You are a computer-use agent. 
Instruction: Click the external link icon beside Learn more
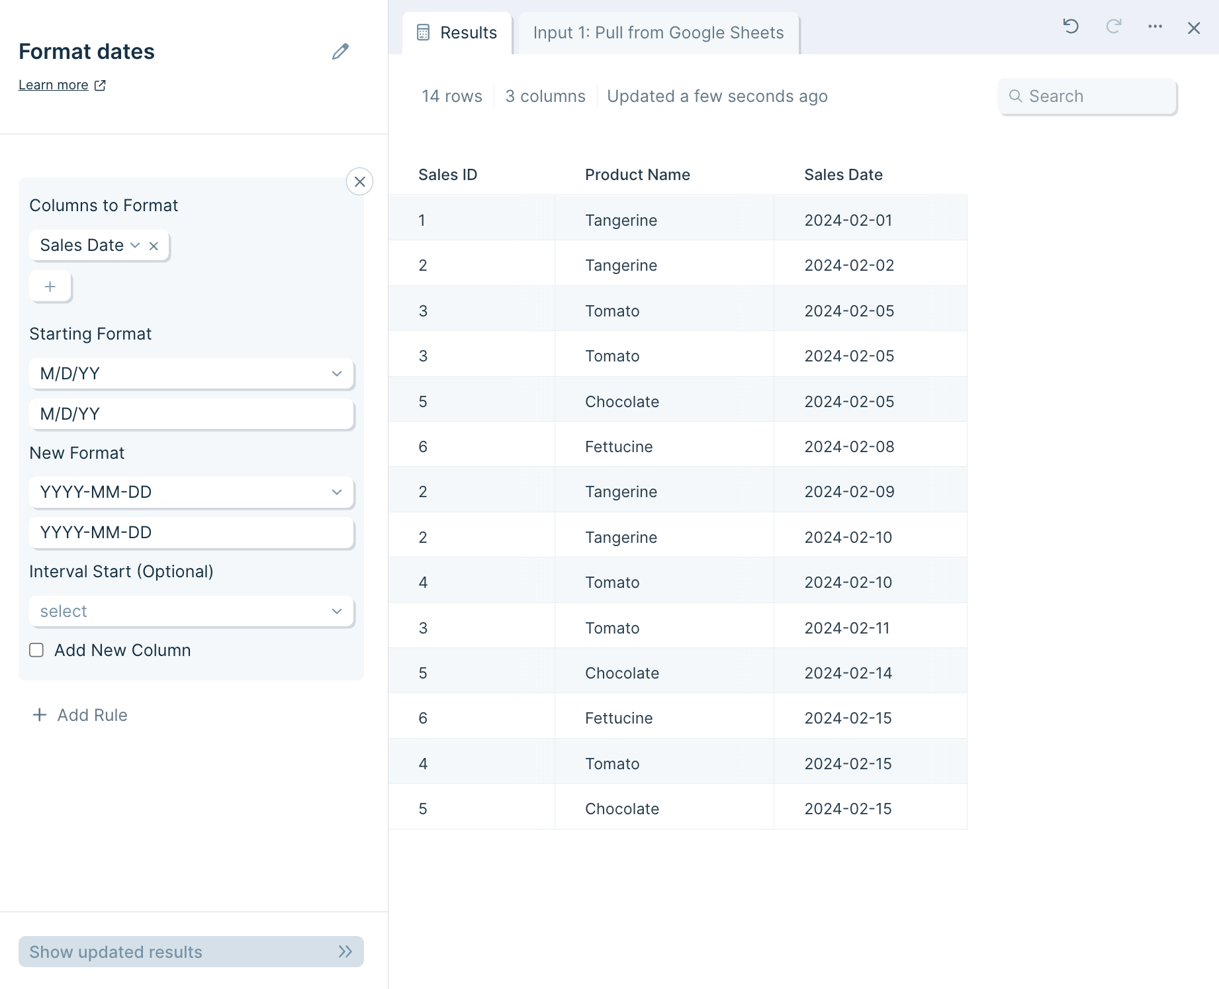(101, 85)
